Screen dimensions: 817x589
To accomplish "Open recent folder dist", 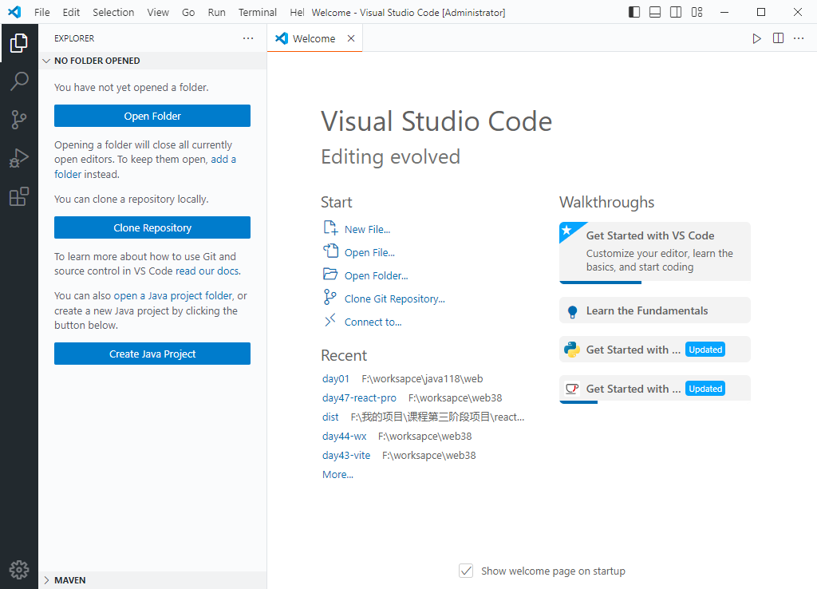I will click(330, 417).
